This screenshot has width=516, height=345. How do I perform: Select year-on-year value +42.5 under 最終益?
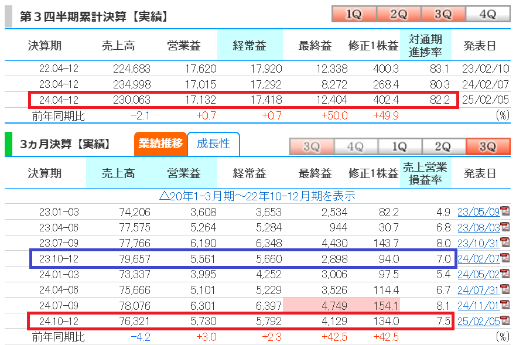point(334,337)
